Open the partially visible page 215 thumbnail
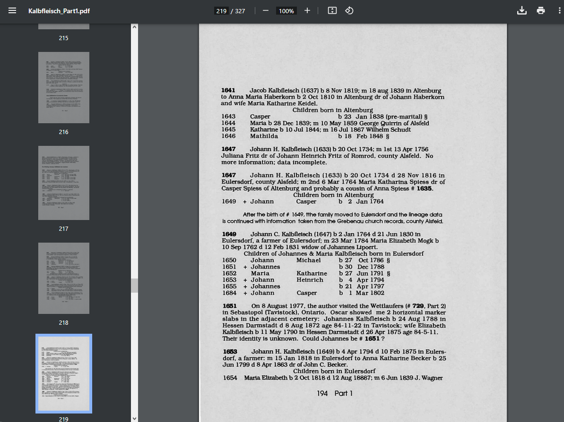The image size is (564, 422). pos(64,26)
